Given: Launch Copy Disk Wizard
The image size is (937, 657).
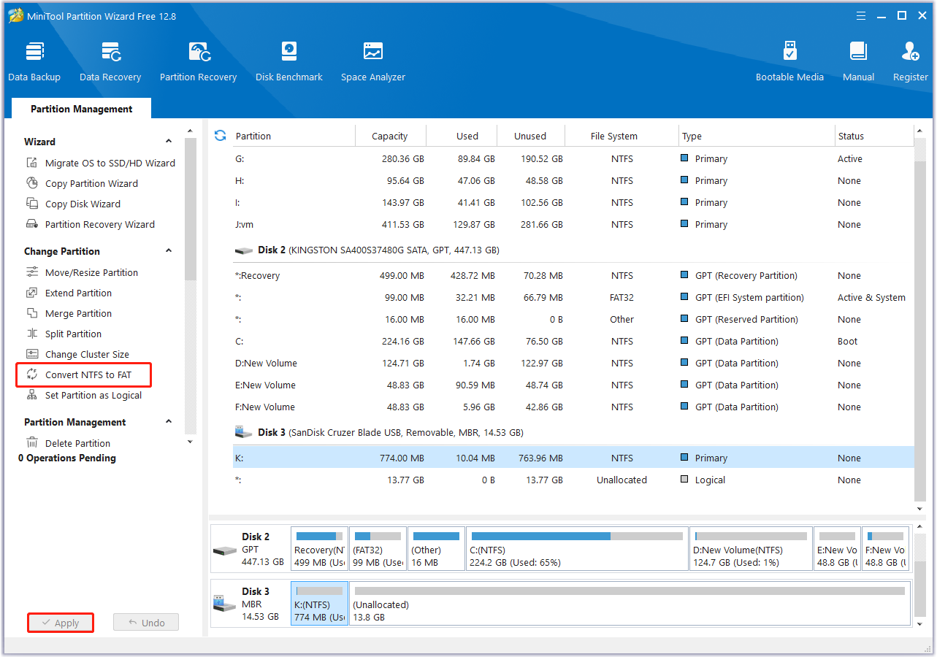Looking at the screenshot, I should (73, 204).
